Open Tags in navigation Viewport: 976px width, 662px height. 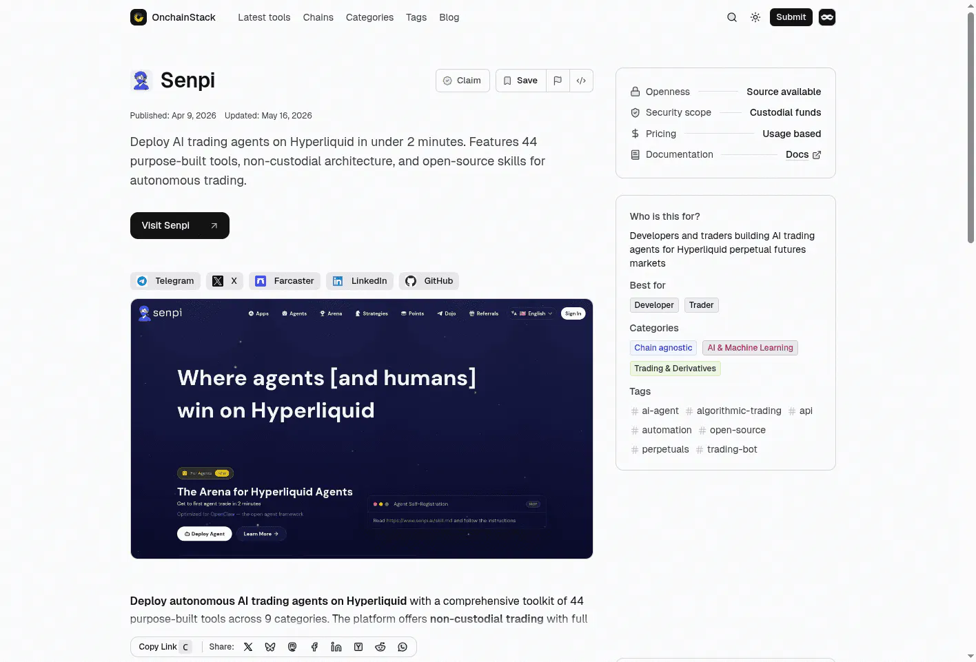tap(416, 17)
